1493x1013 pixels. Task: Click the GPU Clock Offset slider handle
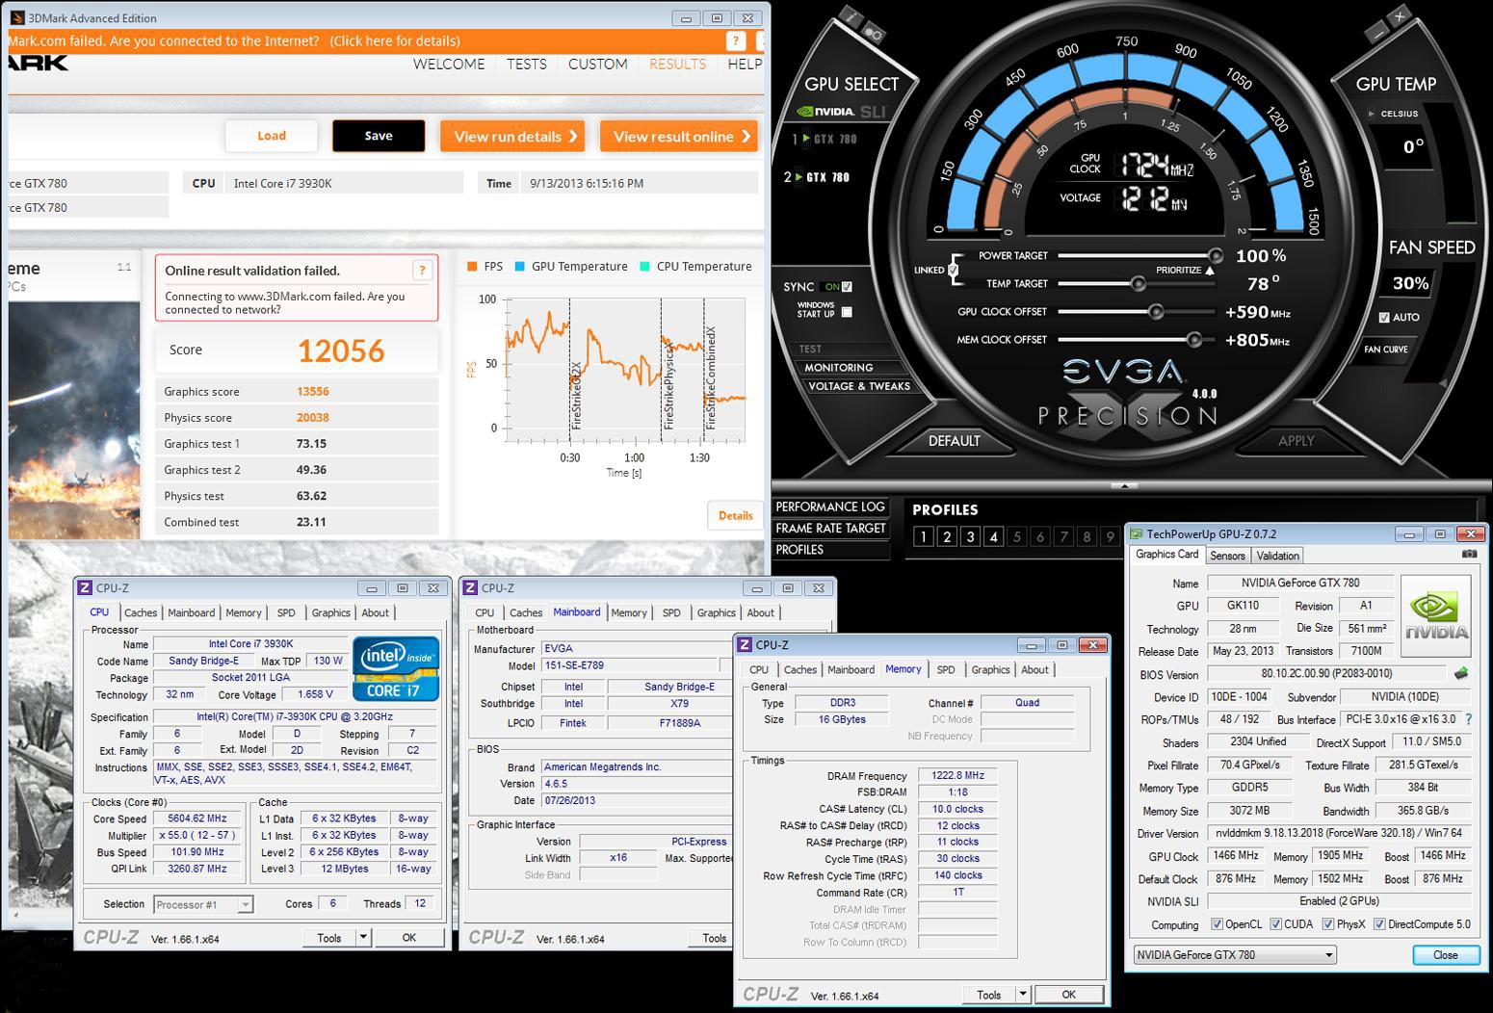point(1156,312)
